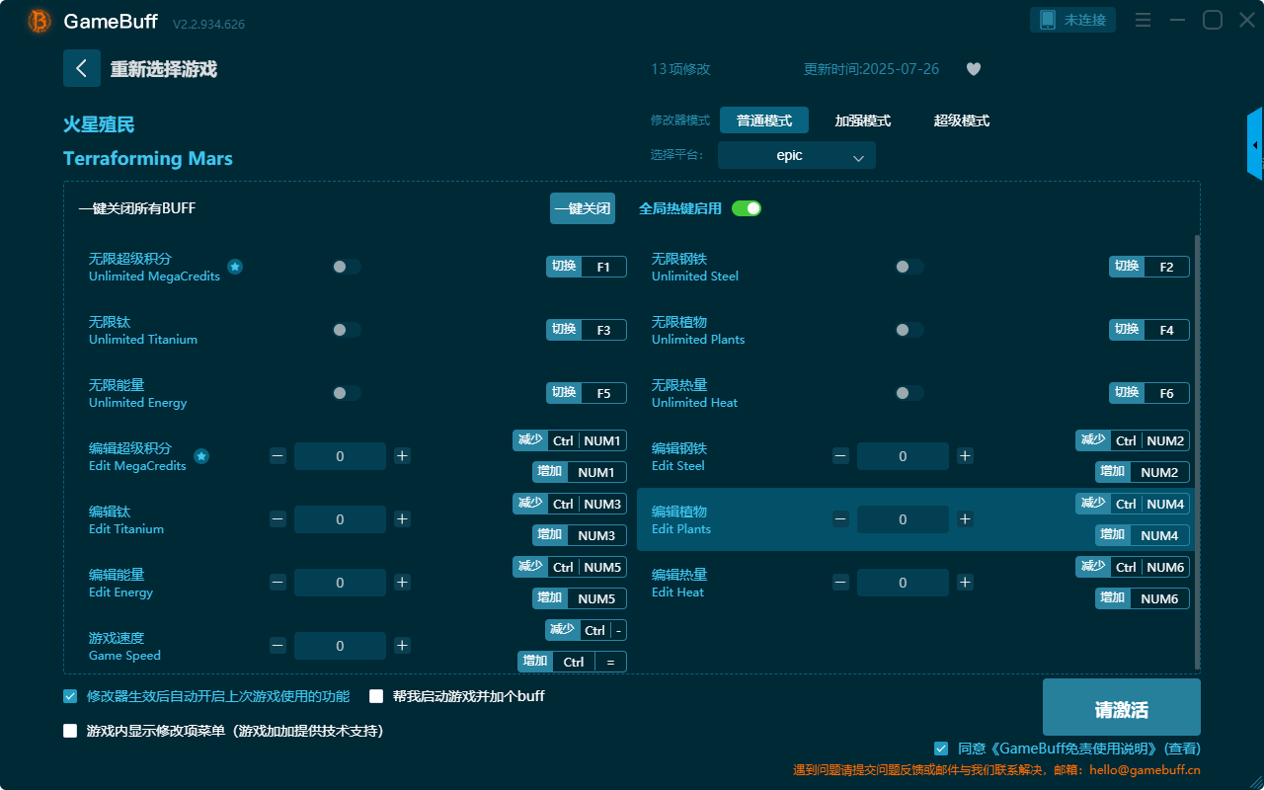The height and width of the screenshot is (790, 1264).
Task: Check the 帮我启动游戏并加个buff checkbox
Action: click(x=376, y=696)
